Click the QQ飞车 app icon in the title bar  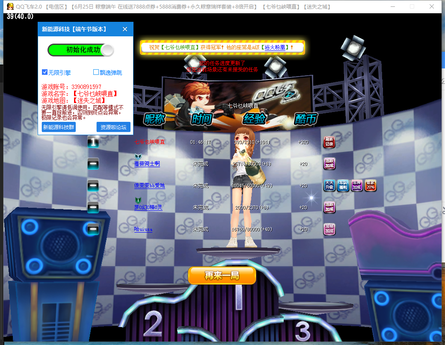10,6
